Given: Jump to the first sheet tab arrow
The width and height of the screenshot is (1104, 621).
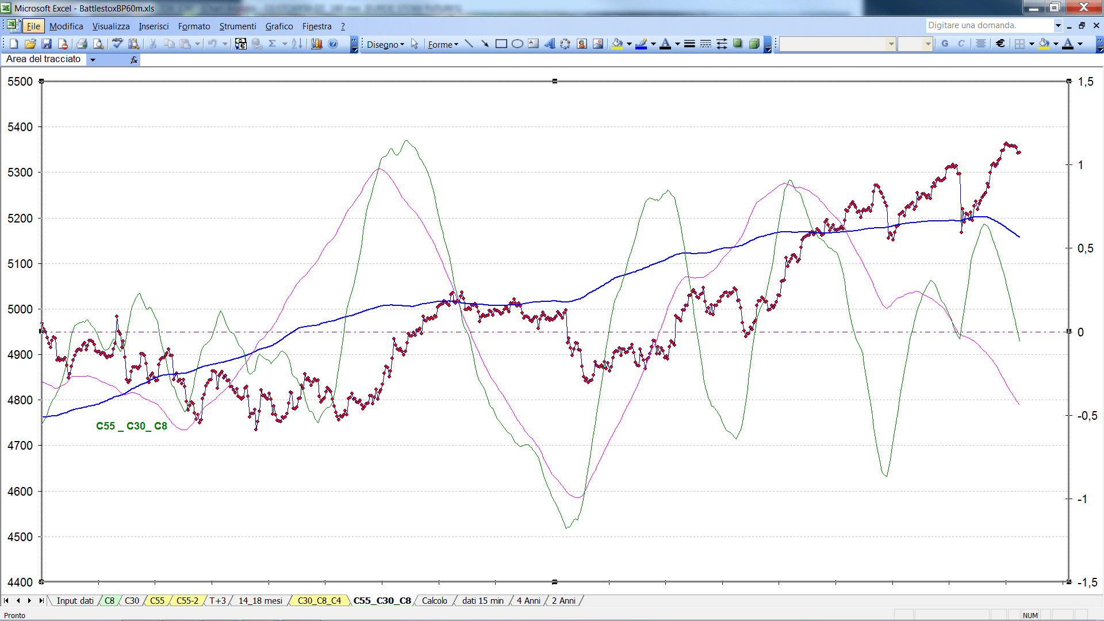Looking at the screenshot, I should click(x=6, y=601).
